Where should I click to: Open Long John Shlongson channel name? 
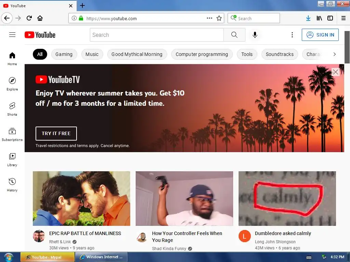(x=275, y=242)
